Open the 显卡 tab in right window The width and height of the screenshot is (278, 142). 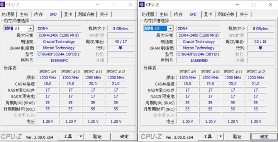click(x=208, y=14)
